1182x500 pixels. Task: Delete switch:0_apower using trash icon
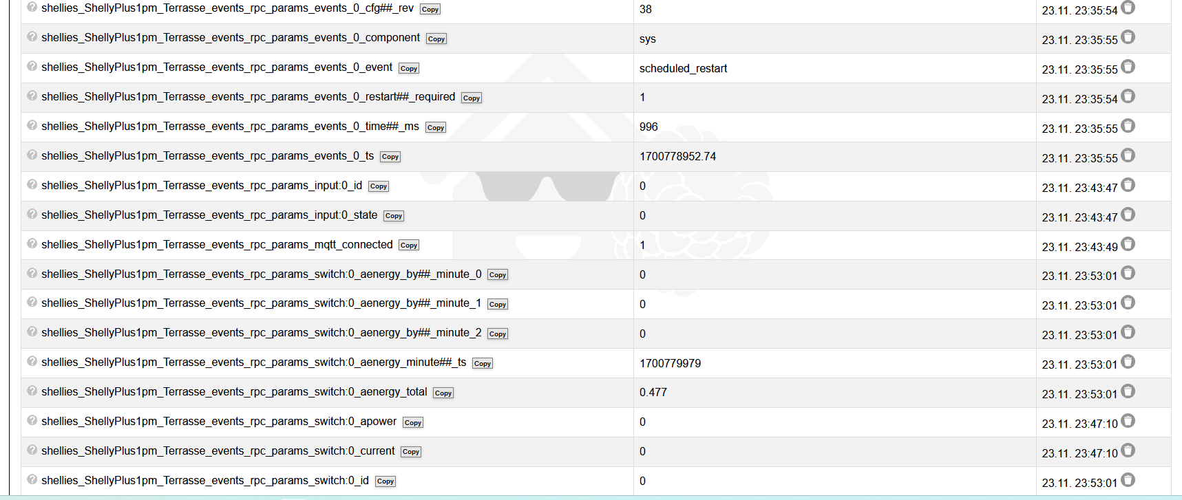1128,421
